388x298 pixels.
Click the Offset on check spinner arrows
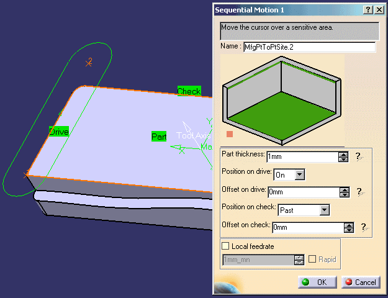point(348,228)
